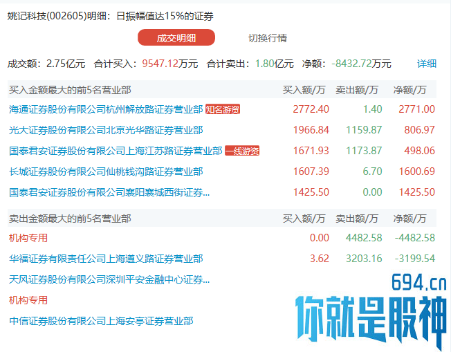
Task: Click net amount 1600.69
Action: pyautogui.click(x=417, y=172)
